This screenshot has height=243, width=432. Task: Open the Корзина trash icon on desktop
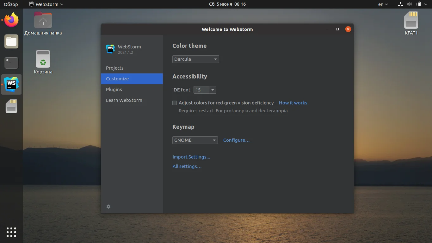43,62
